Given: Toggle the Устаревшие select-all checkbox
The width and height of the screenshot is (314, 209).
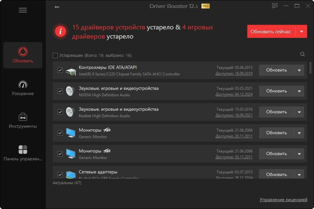Looking at the screenshot, I should click(55, 56).
